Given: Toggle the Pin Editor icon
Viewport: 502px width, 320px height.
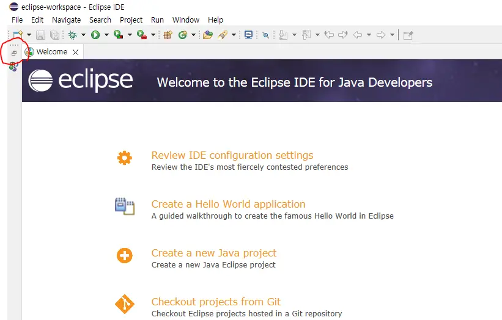Looking at the screenshot, I should (x=408, y=35).
